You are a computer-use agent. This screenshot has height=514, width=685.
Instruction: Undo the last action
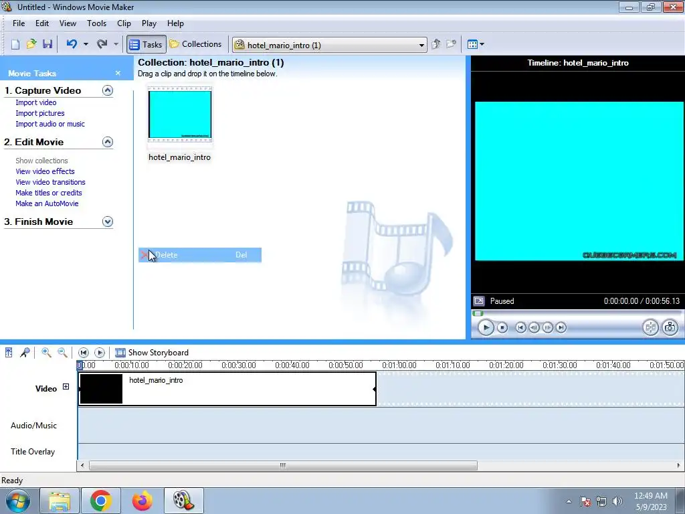click(72, 44)
